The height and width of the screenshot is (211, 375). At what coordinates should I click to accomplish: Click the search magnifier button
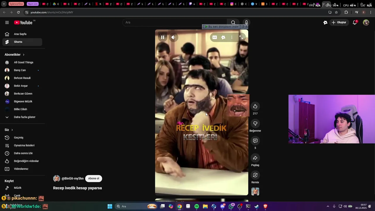tap(233, 23)
